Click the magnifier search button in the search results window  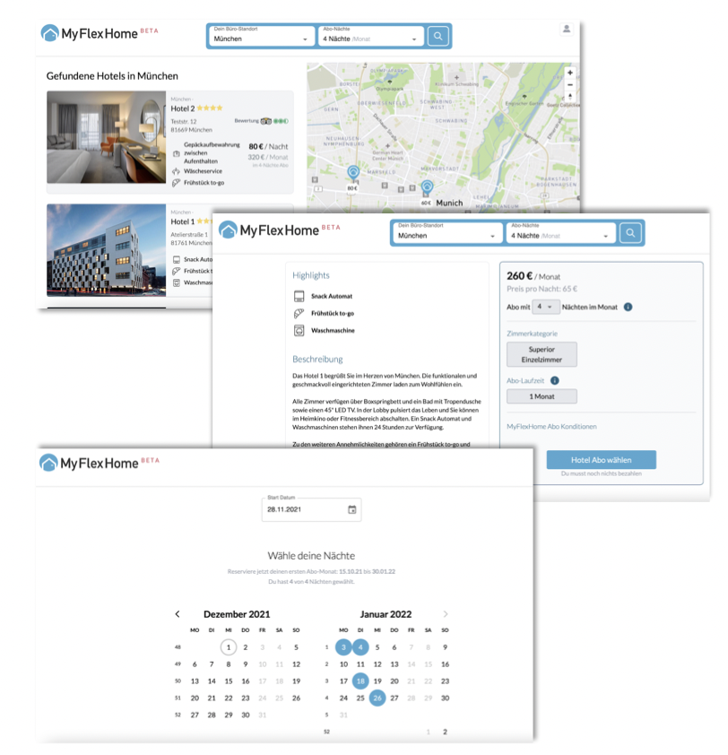pos(438,36)
